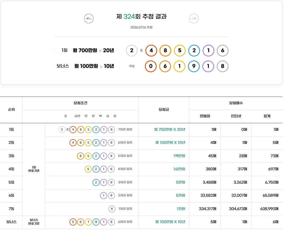Click the 합계 sub-header
Viewport: 284px width, 231px height.
point(267,116)
